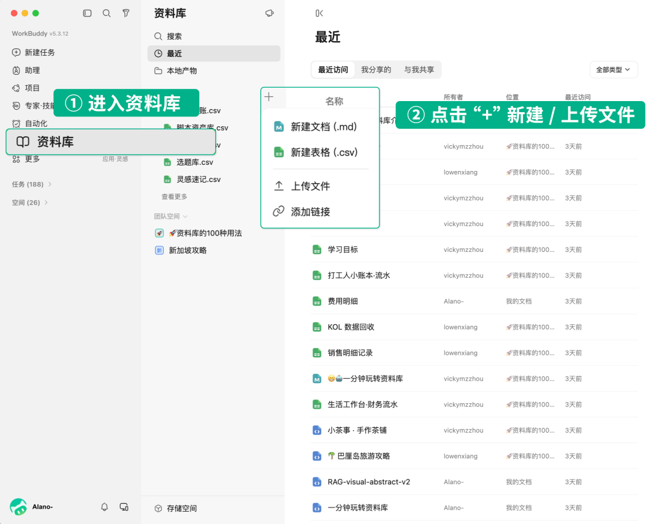The width and height of the screenshot is (662, 524).
Task: Collapse 团队空间 section
Action: click(171, 216)
